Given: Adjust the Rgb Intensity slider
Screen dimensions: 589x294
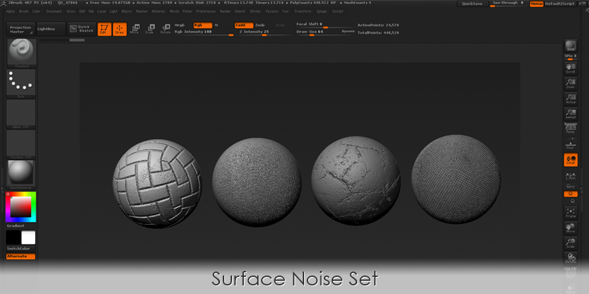Looking at the screenshot, I should [204, 32].
